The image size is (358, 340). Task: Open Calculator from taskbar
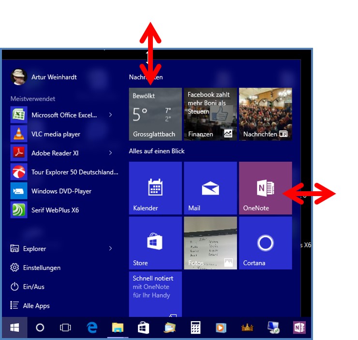tap(195, 328)
